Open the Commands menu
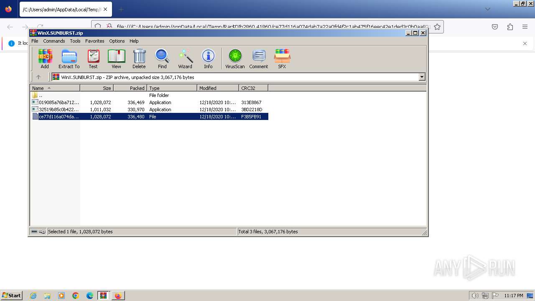Screen dimensions: 535x301 (54, 41)
